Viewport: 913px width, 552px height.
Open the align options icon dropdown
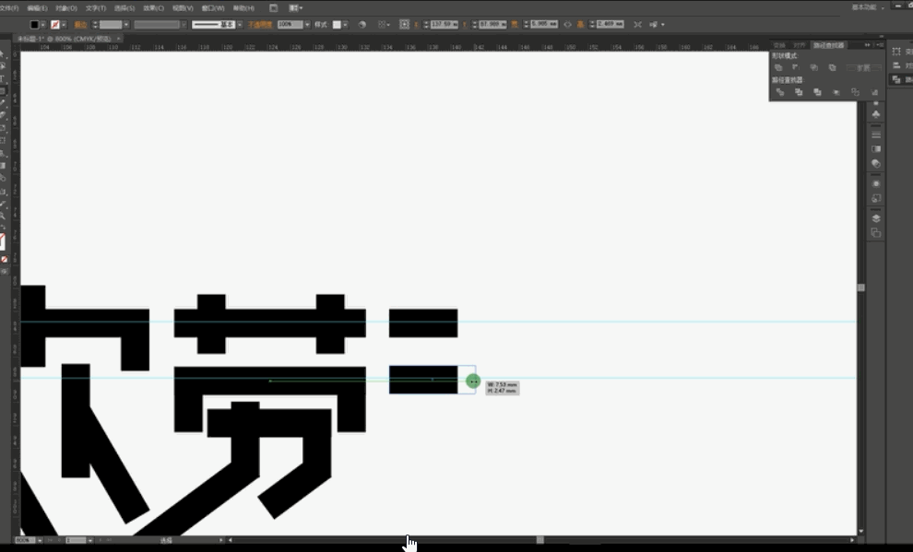coord(383,25)
